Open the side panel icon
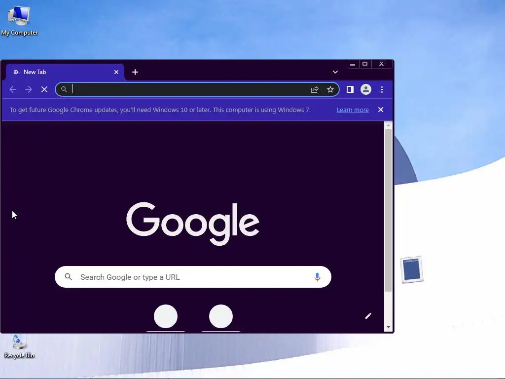The width and height of the screenshot is (505, 379). coord(350,89)
